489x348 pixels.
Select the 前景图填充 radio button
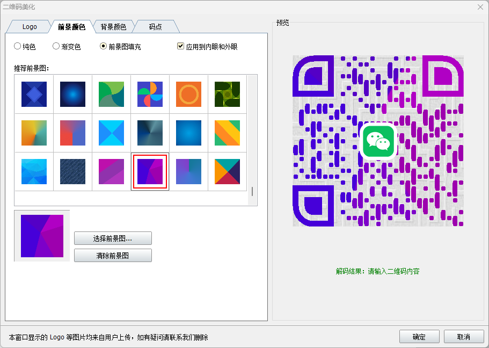pos(103,46)
